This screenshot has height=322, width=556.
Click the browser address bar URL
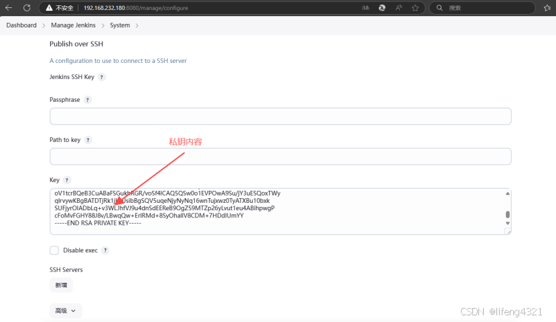(136, 8)
